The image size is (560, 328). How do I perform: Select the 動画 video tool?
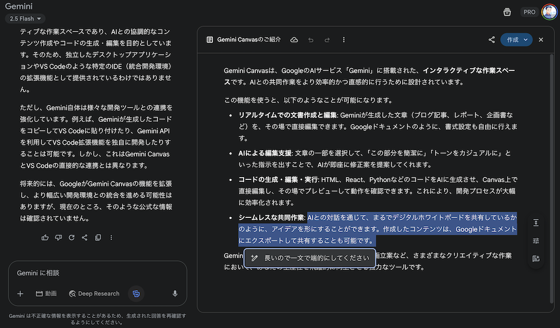[x=46, y=294]
